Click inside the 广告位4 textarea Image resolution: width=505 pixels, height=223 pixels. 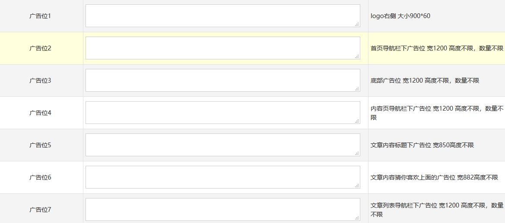[x=222, y=113]
